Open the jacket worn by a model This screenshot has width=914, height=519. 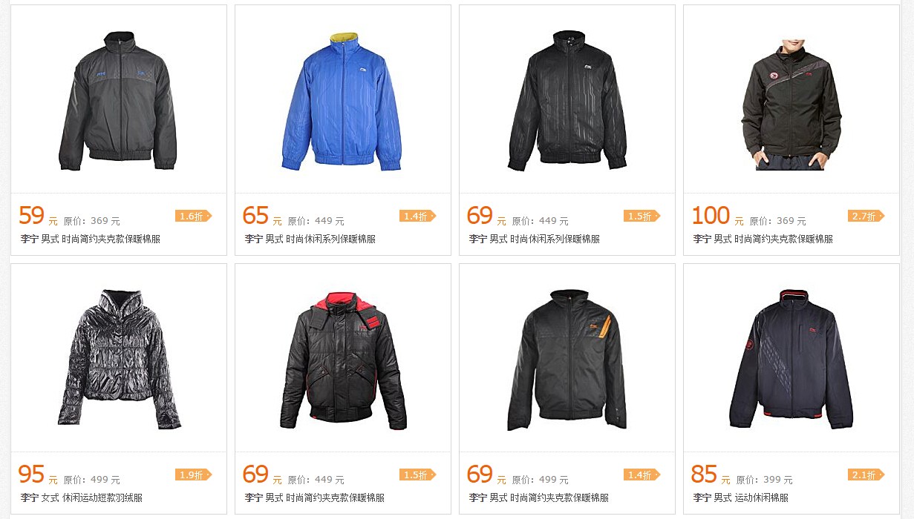791,105
